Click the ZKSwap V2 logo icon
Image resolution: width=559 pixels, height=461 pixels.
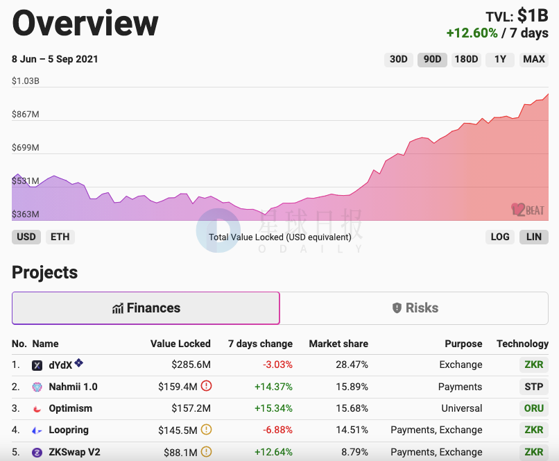pyautogui.click(x=37, y=453)
